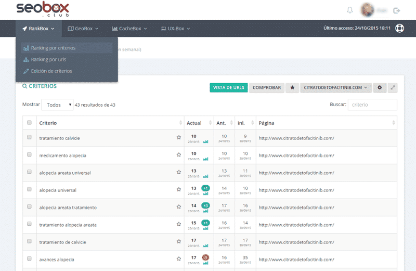
Task: Sort table by Ini. column
Action: [x=245, y=123]
